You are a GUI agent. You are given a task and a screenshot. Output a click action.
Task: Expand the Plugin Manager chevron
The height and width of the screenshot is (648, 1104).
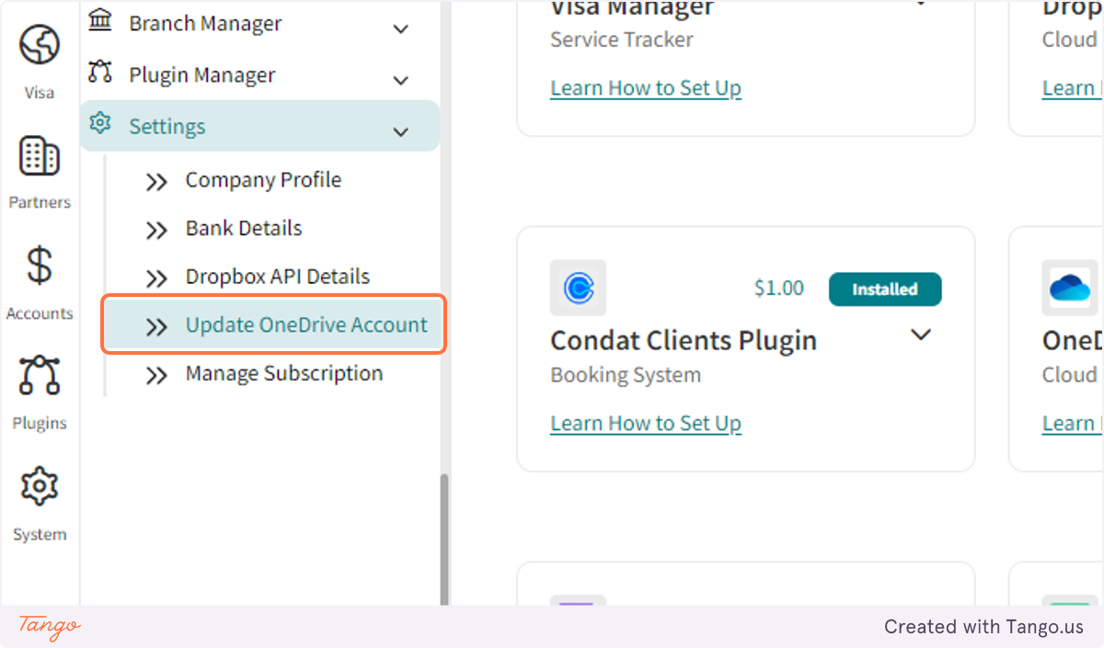(400, 80)
